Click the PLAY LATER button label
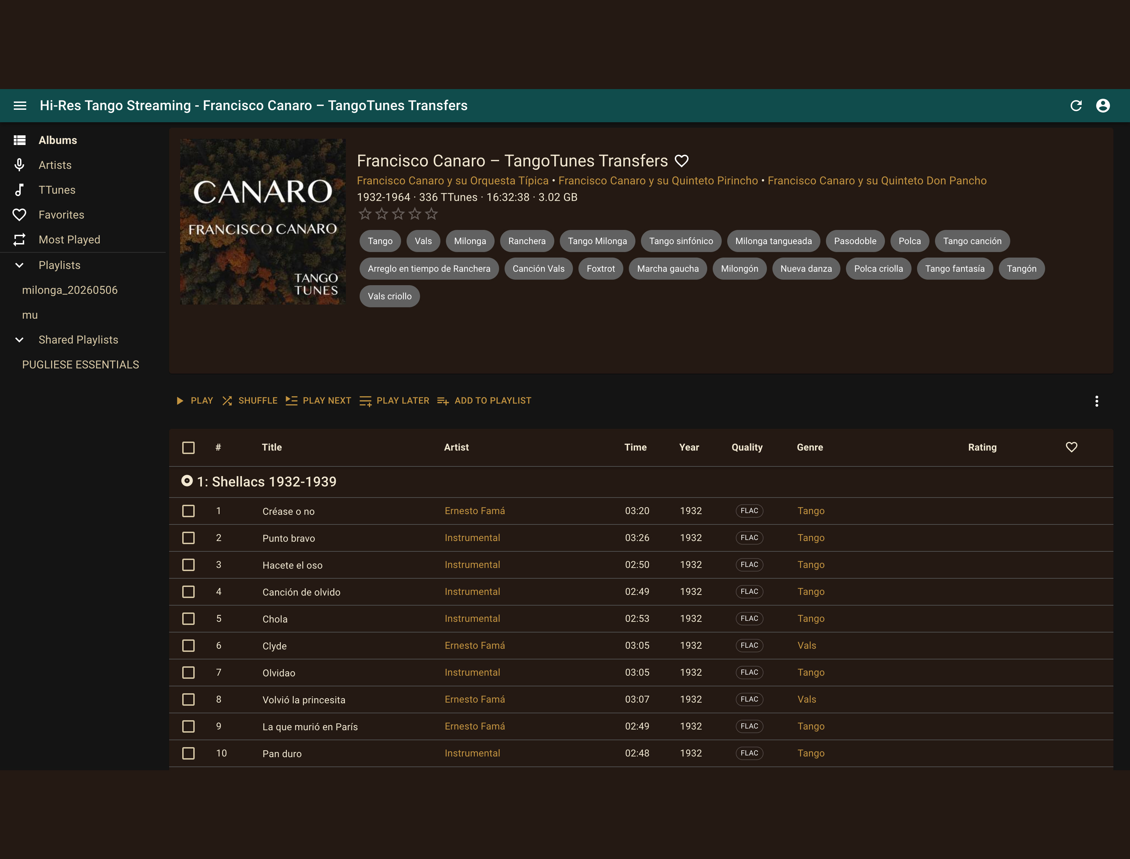Image resolution: width=1130 pixels, height=859 pixels. point(403,401)
